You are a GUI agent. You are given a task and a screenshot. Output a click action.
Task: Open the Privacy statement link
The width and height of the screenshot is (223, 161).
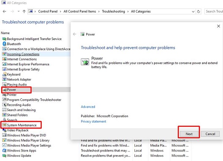(x=93, y=121)
